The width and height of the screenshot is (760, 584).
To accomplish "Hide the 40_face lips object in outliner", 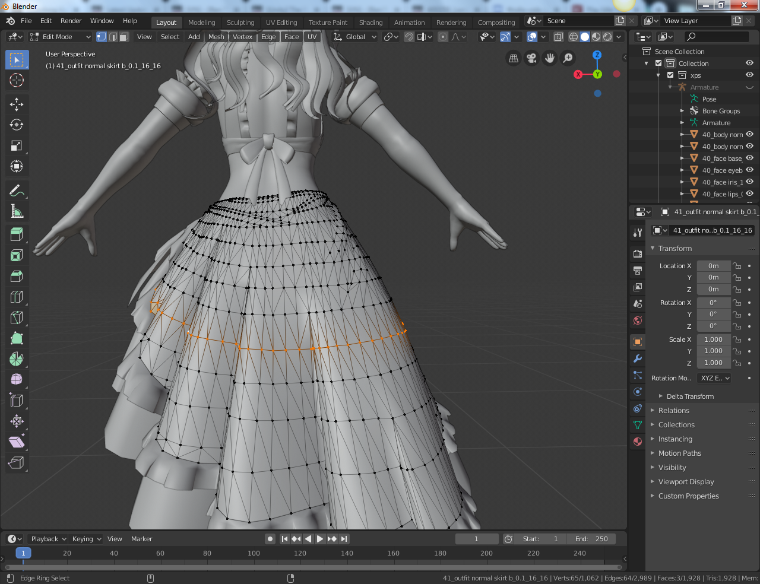I will click(749, 193).
